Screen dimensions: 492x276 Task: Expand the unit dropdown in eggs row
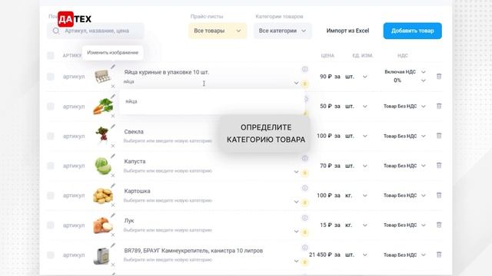364,77
